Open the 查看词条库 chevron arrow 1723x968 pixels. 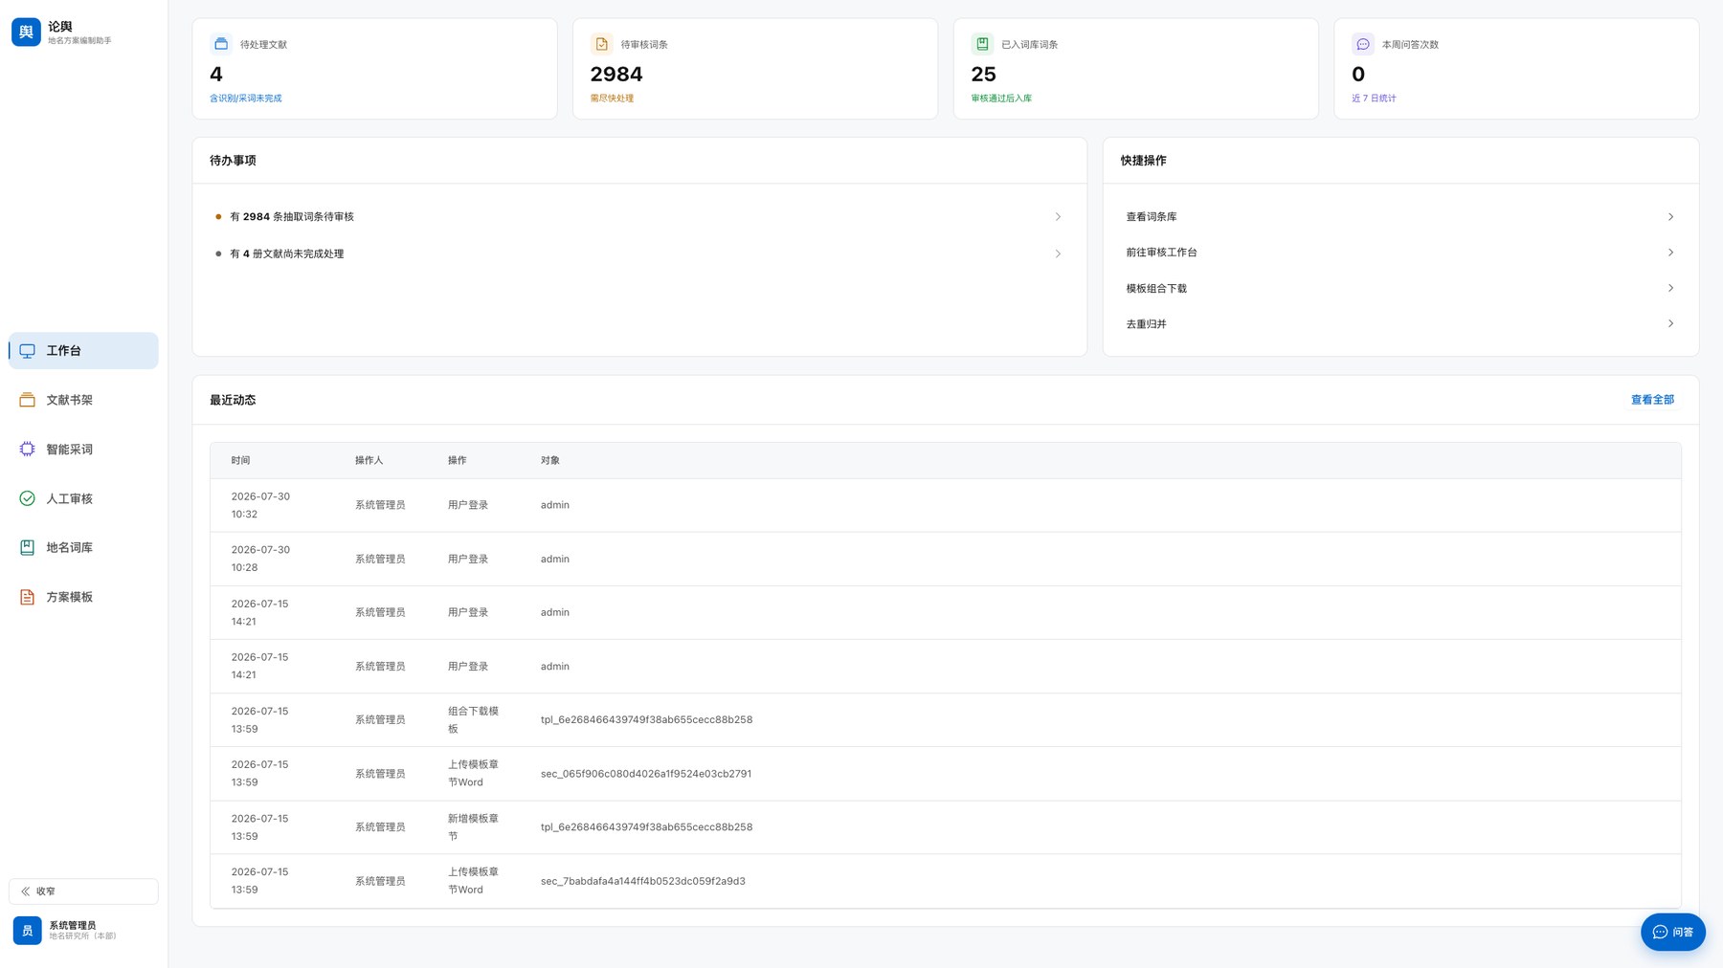click(1670, 217)
